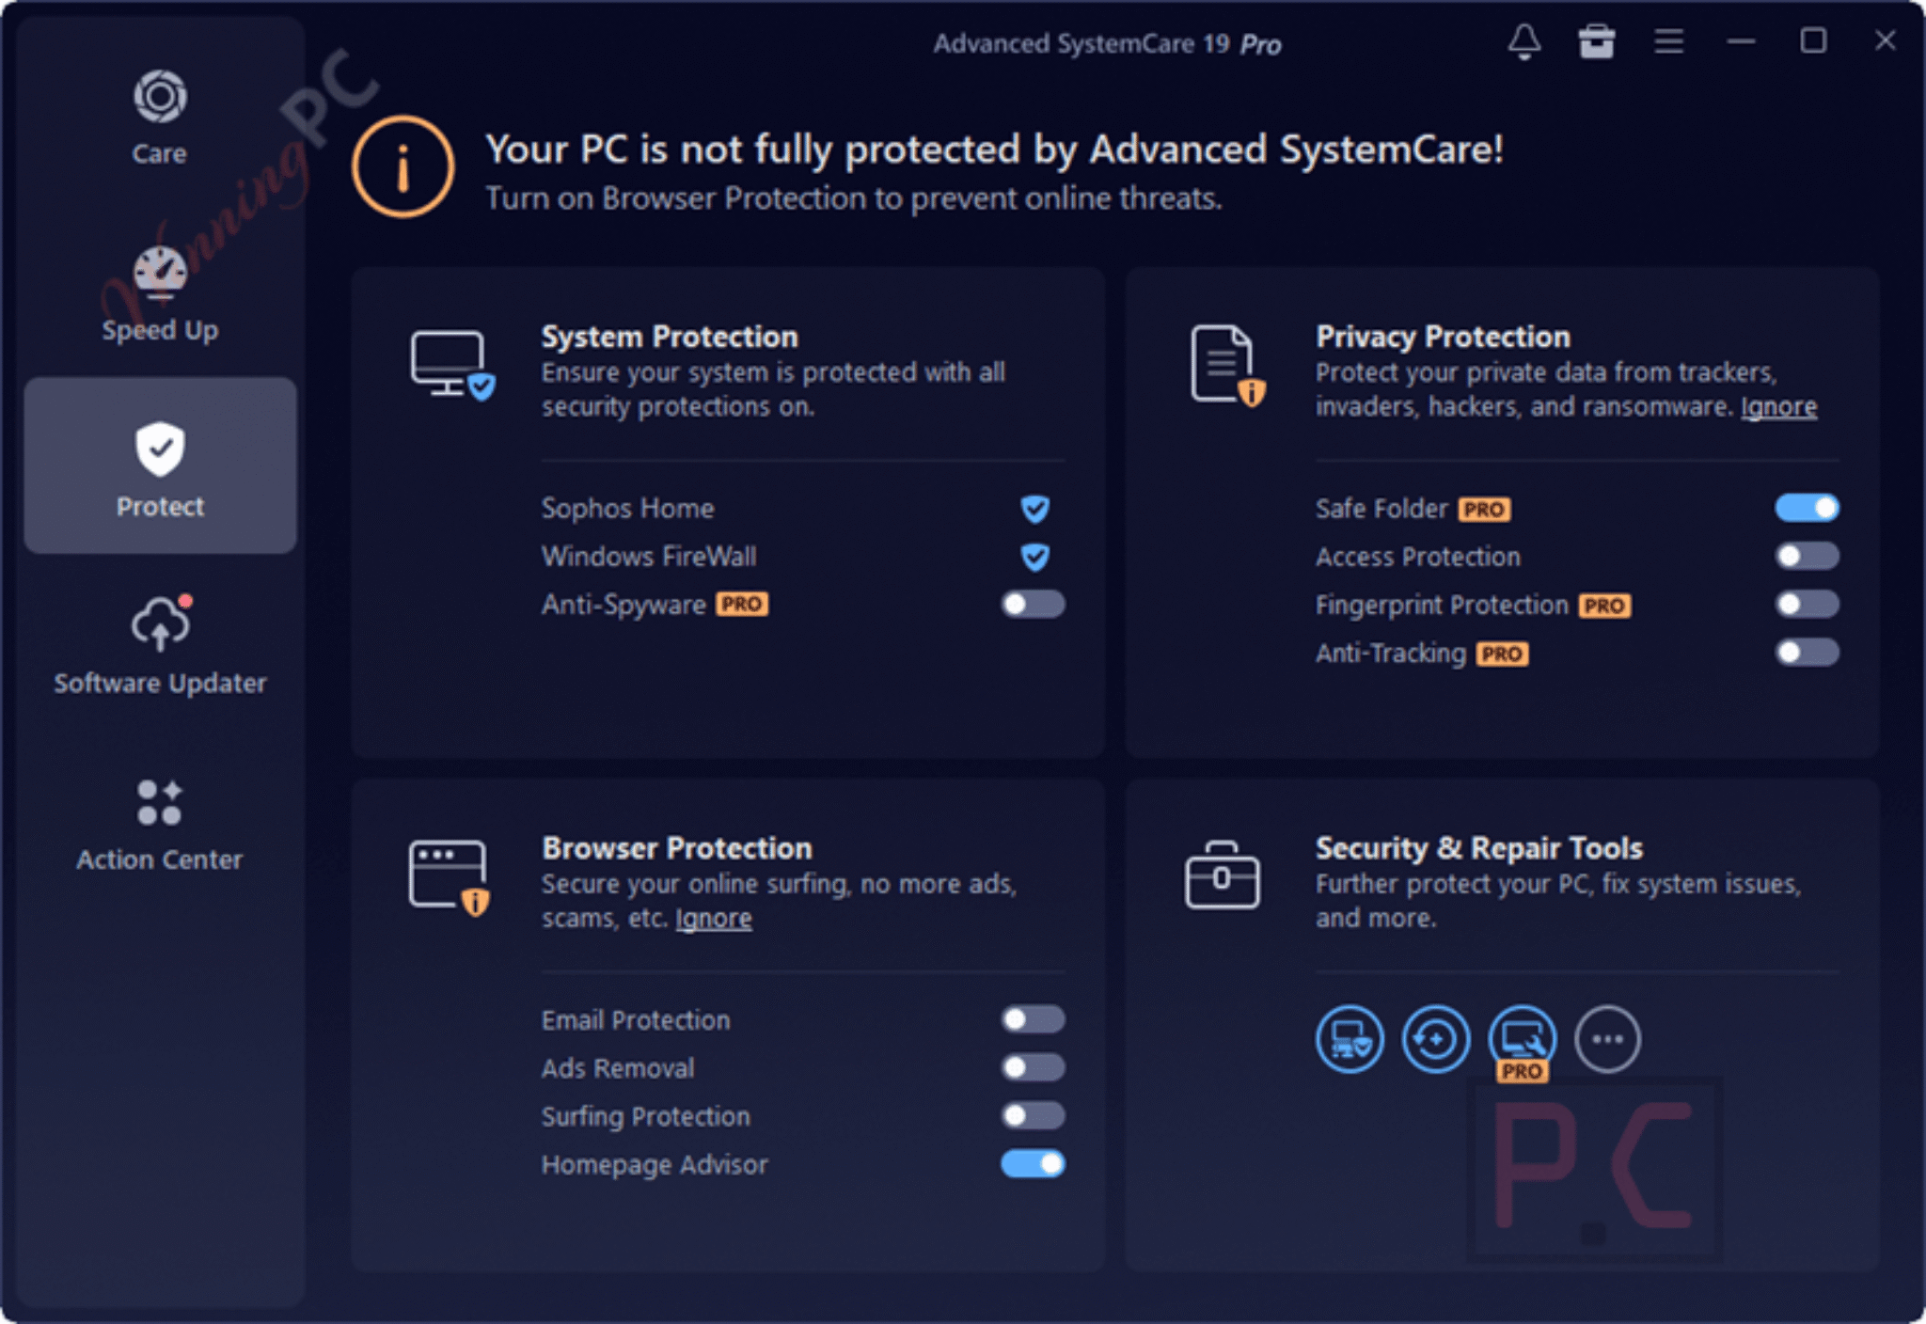Click Sophos Home shield check icon
The width and height of the screenshot is (1926, 1324).
(1035, 509)
